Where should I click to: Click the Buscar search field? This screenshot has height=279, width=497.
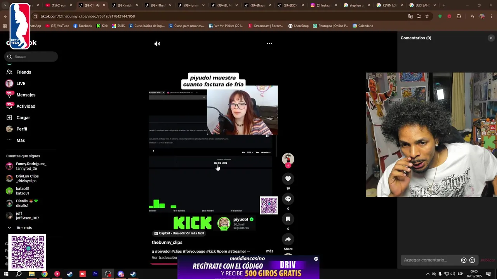(x=32, y=57)
